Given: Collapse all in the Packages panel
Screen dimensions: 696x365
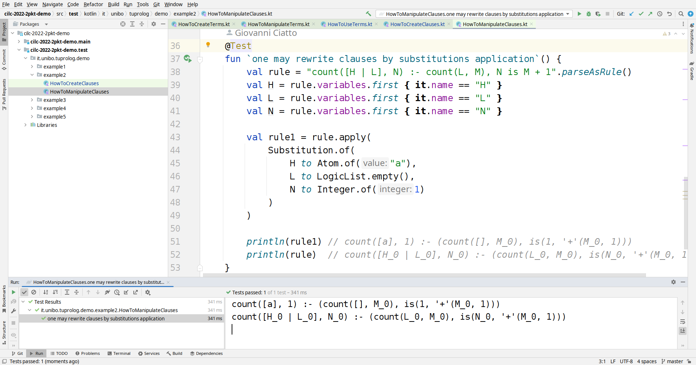Looking at the screenshot, I should click(142, 24).
